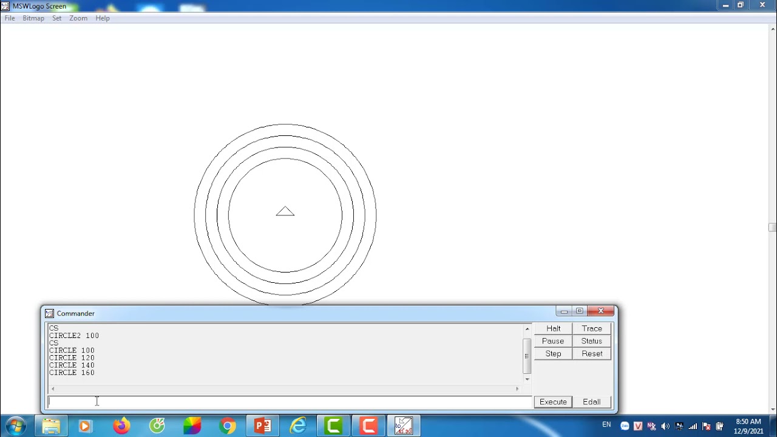Open the Zoom menu

tap(78, 18)
